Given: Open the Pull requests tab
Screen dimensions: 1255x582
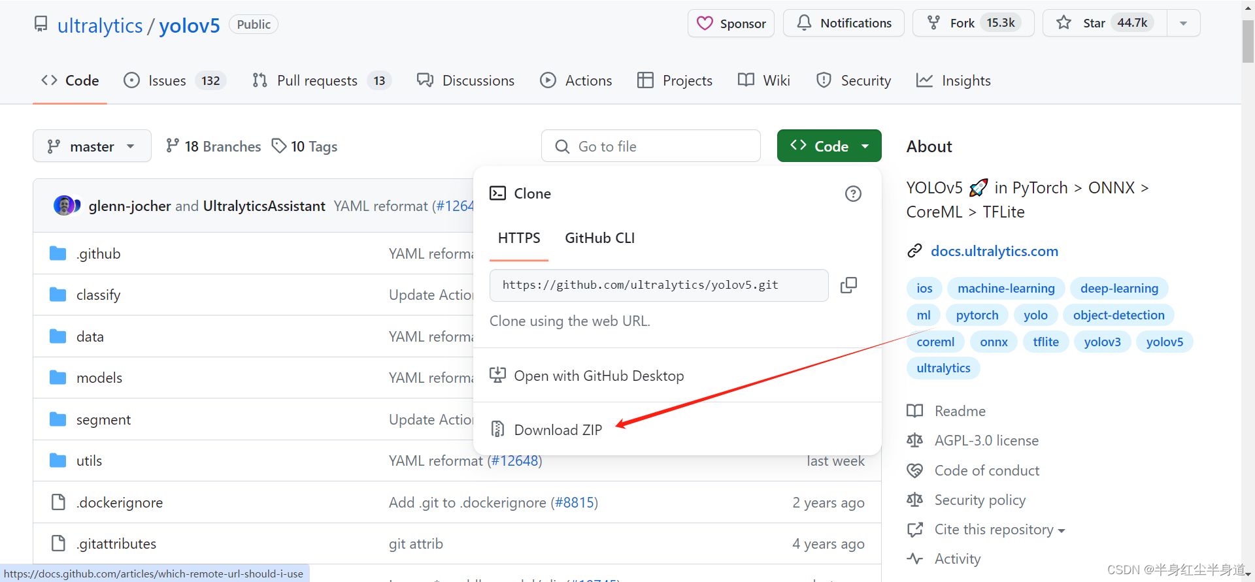Looking at the screenshot, I should coord(321,80).
